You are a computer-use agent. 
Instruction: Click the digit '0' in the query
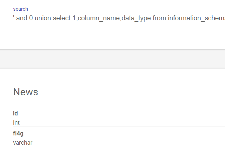31,18
